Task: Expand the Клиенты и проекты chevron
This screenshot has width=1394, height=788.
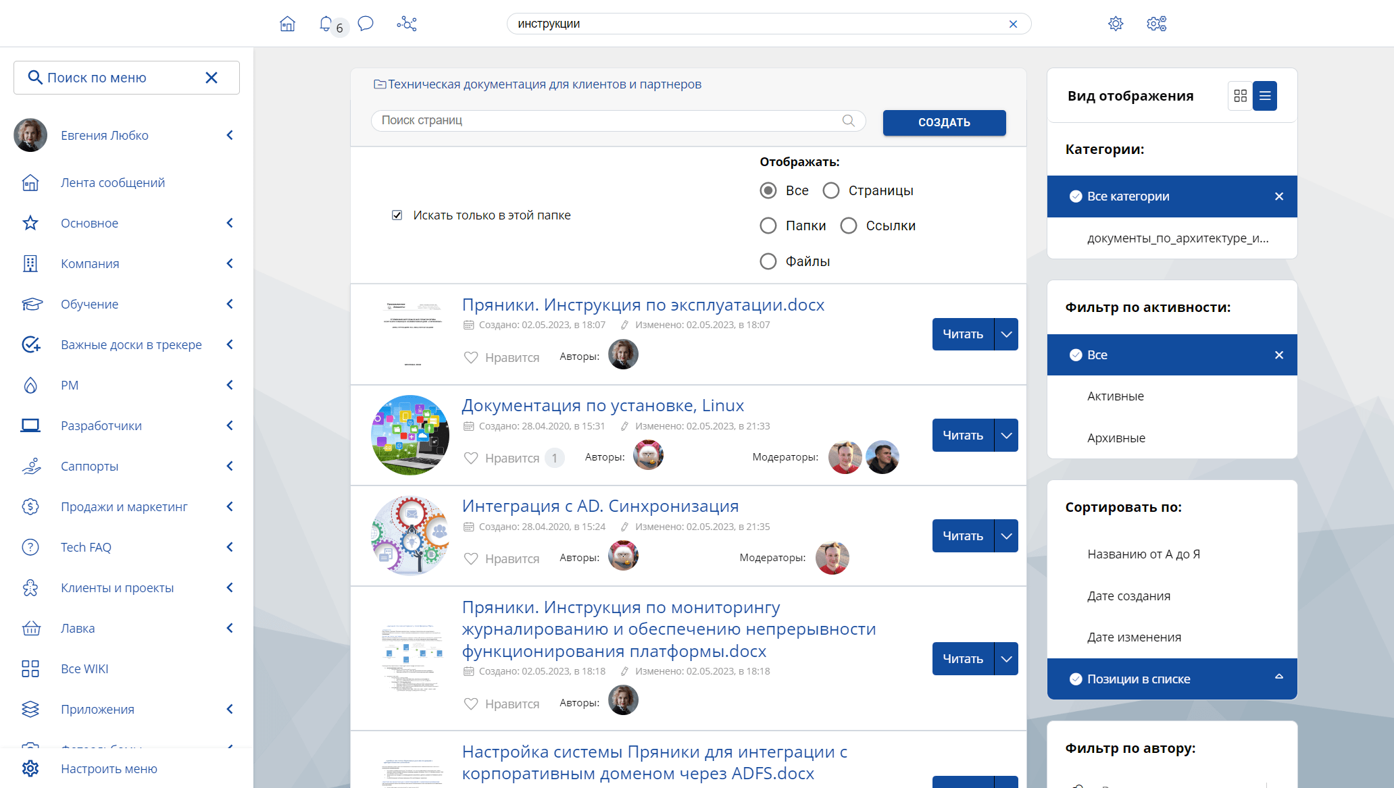Action: pos(230,587)
